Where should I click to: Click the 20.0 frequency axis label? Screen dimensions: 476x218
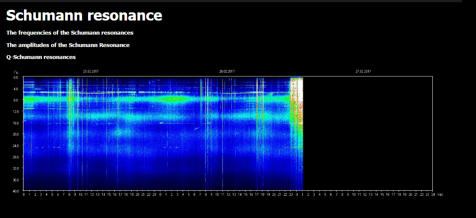[x=15, y=134]
